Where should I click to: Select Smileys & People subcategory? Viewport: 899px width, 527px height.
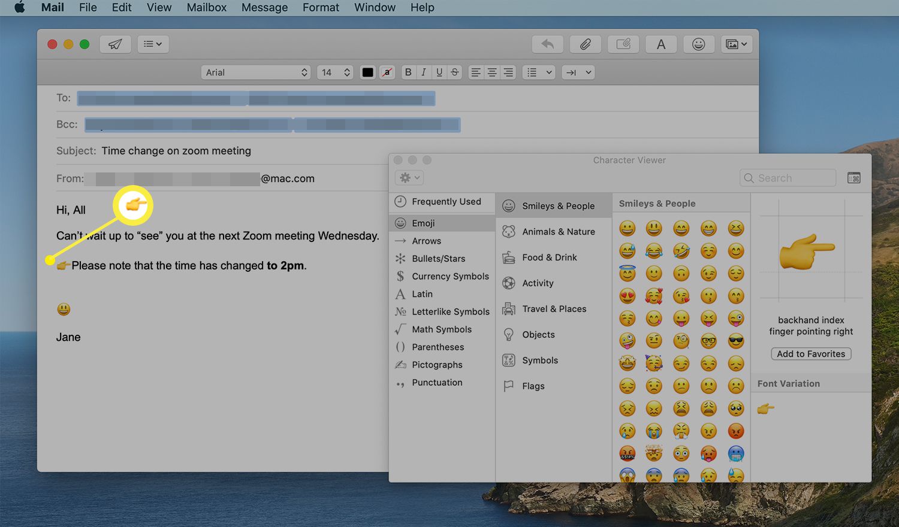tap(554, 206)
